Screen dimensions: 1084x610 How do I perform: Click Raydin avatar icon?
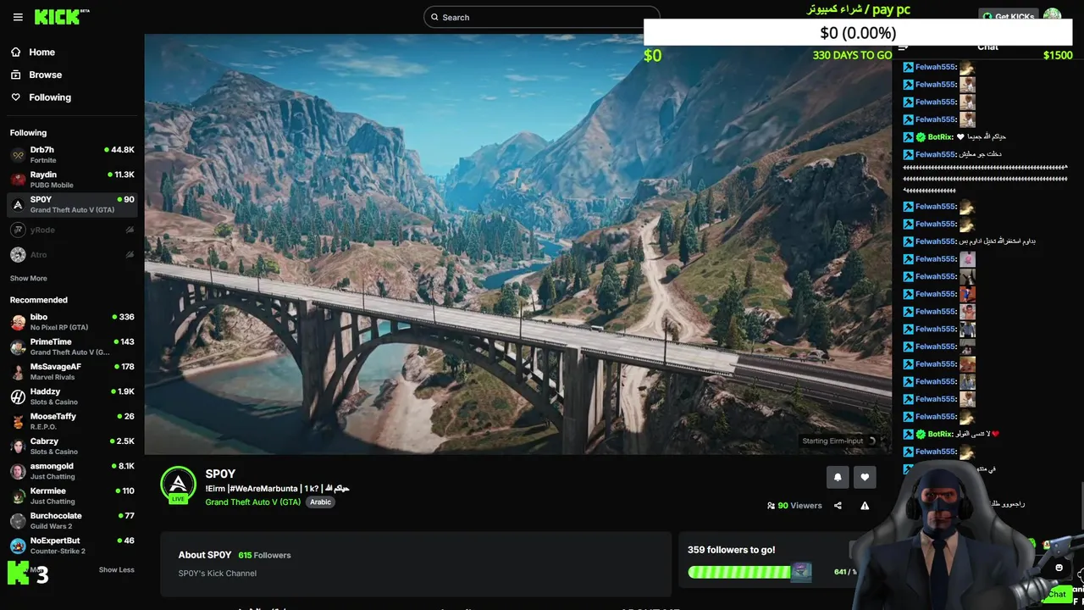click(18, 180)
